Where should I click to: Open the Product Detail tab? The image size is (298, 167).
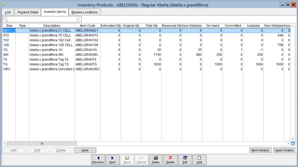(x=28, y=12)
